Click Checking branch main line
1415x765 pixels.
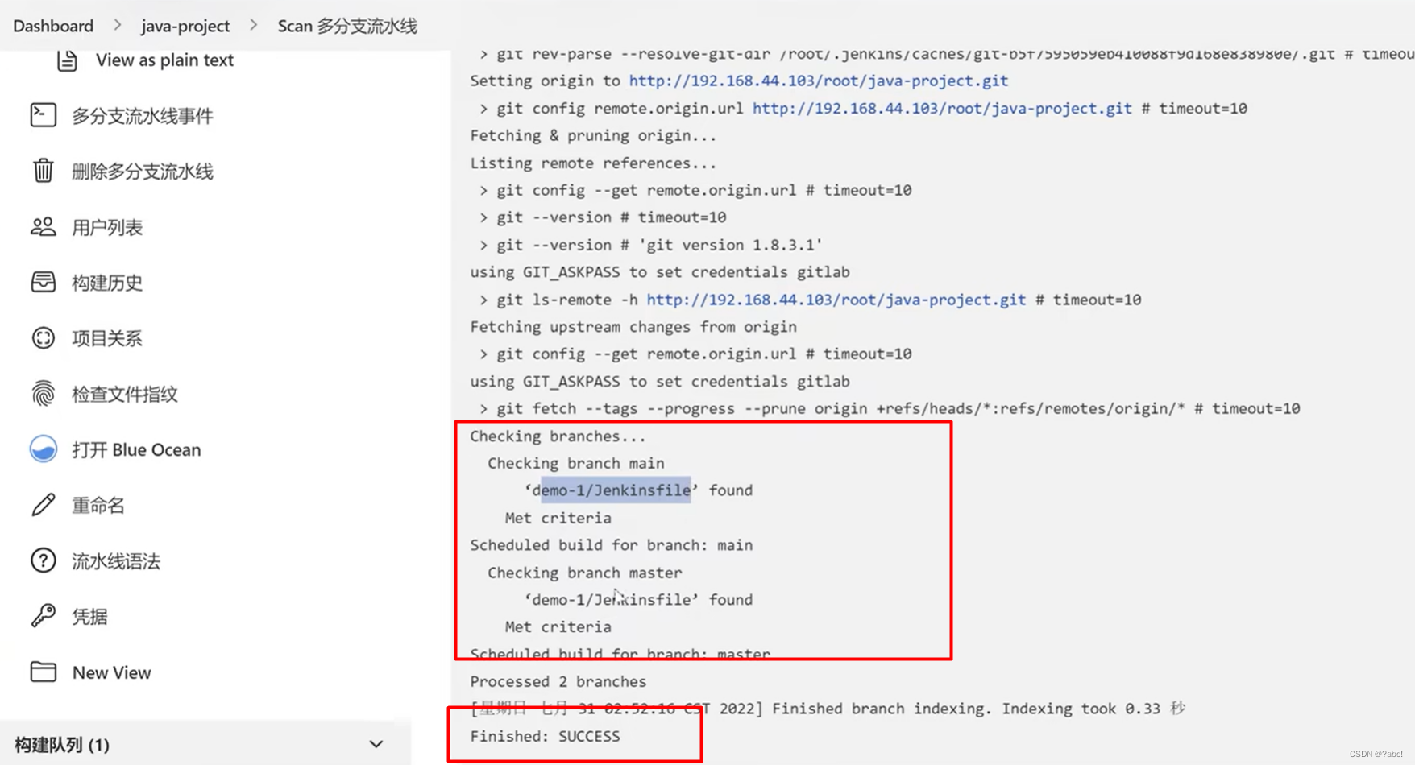click(x=576, y=463)
